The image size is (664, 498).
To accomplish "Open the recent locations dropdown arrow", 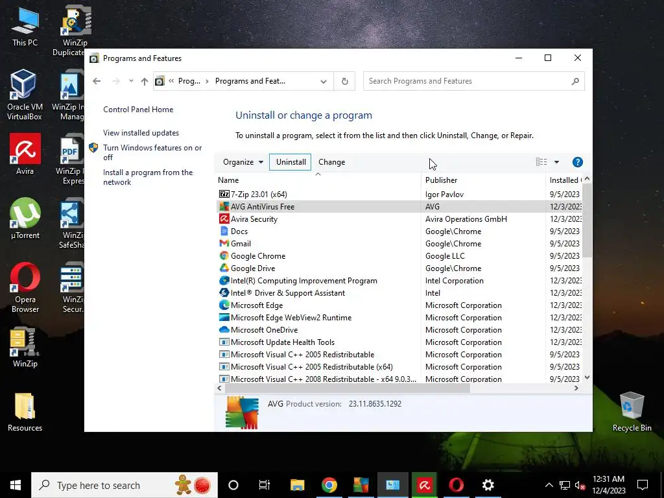I will pyautogui.click(x=131, y=80).
